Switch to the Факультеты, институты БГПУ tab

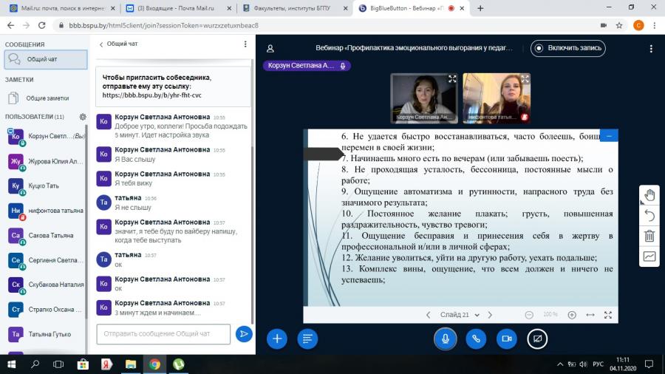293,8
